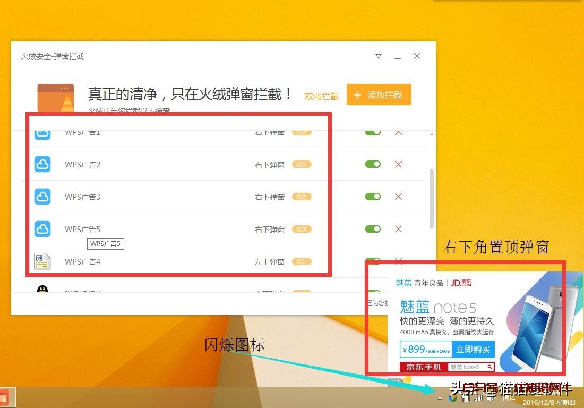This screenshot has height=408, width=584.
Task: Click the 取消拦截 link
Action: click(321, 96)
